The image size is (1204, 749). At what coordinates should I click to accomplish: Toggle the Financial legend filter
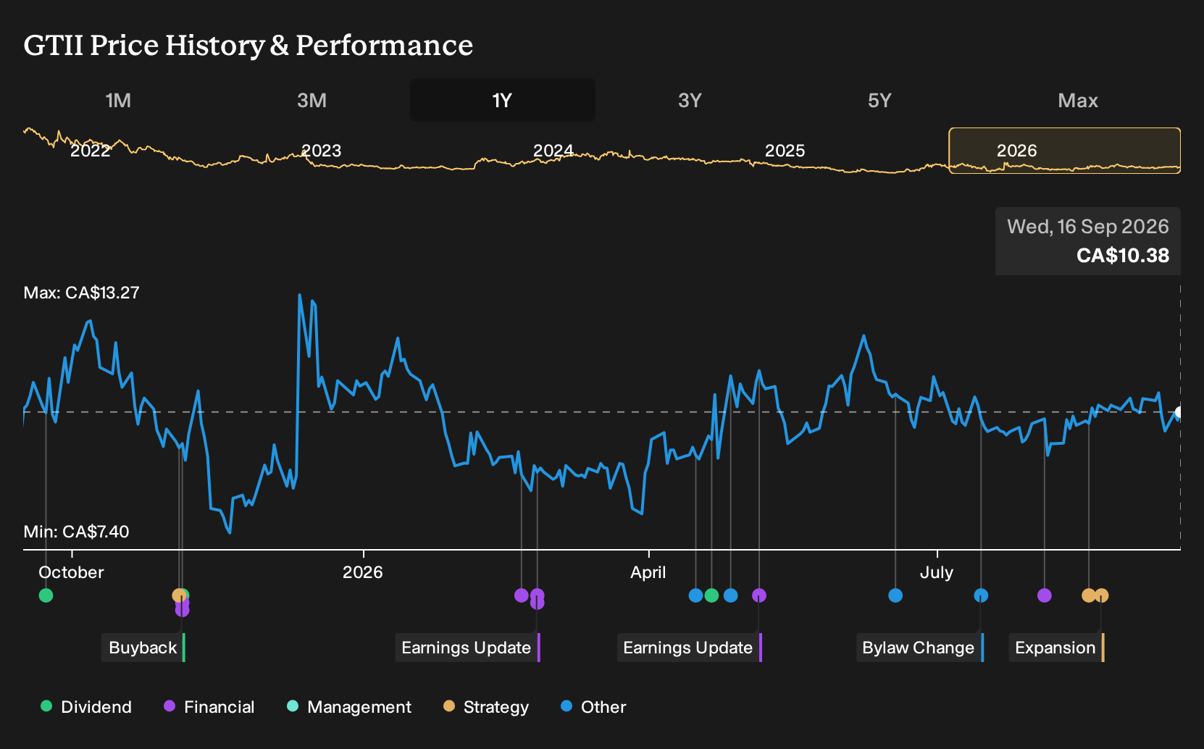click(209, 707)
